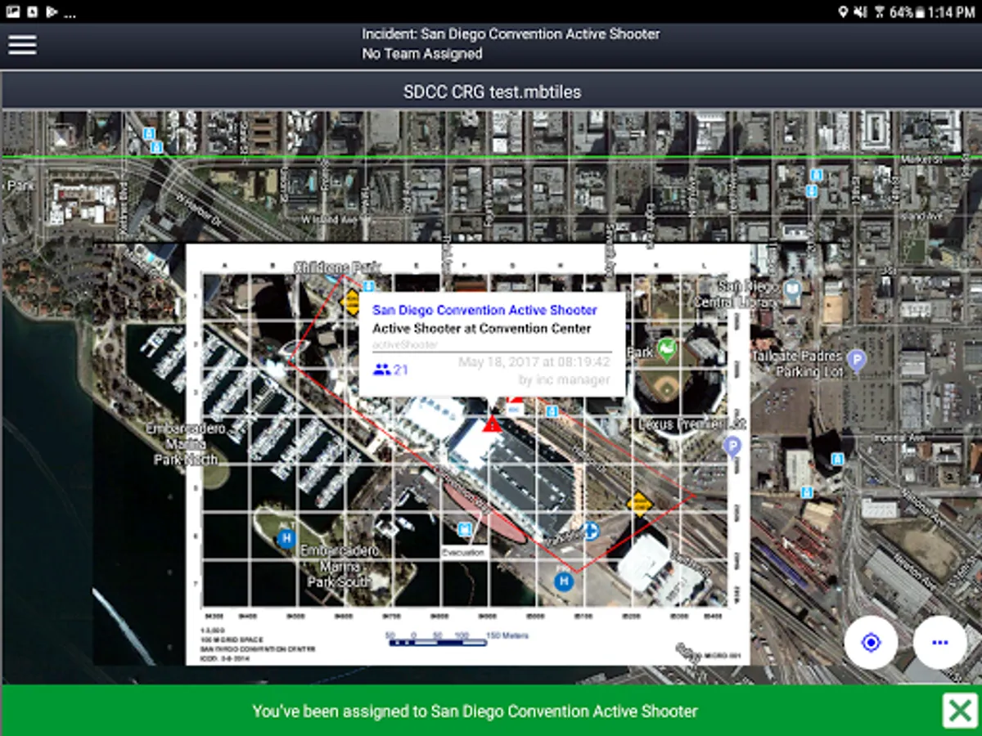Select the red triangle incident marker
The width and height of the screenshot is (982, 736).
coord(492,424)
